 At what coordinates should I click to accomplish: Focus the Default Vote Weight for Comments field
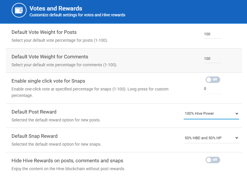tap(213, 59)
